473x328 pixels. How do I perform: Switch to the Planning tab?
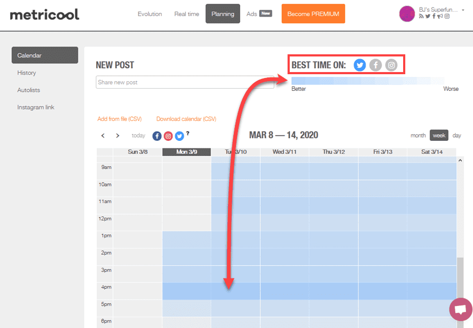[223, 14]
